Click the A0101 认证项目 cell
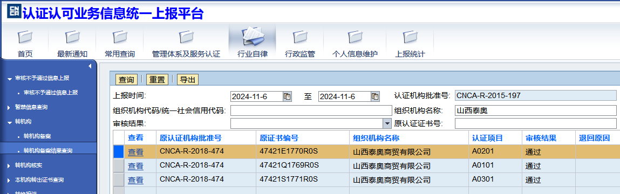Viewport: 620px width, 194px height. [x=495, y=166]
